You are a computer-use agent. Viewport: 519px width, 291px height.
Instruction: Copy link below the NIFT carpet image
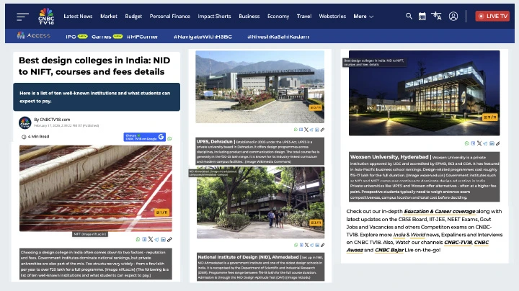pos(168,239)
